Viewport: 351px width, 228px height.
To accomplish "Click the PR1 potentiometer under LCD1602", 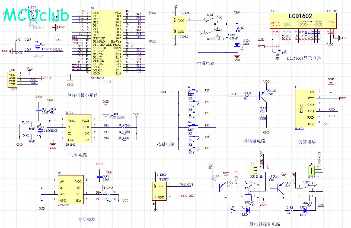I will 278,53.
